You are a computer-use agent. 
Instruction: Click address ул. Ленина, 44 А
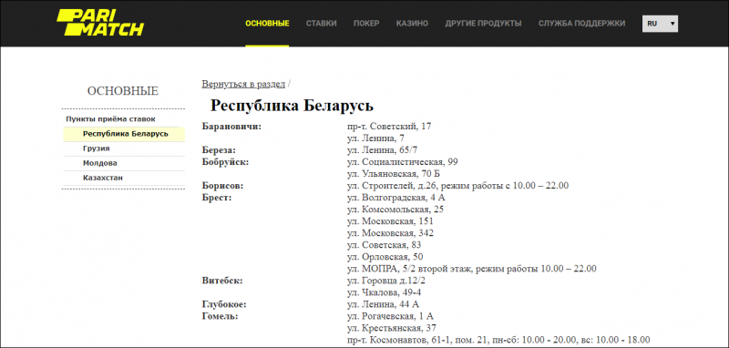[x=383, y=305]
